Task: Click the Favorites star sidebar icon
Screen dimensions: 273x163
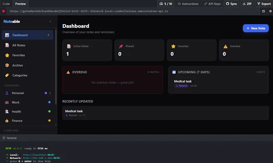Action: pos(7,55)
